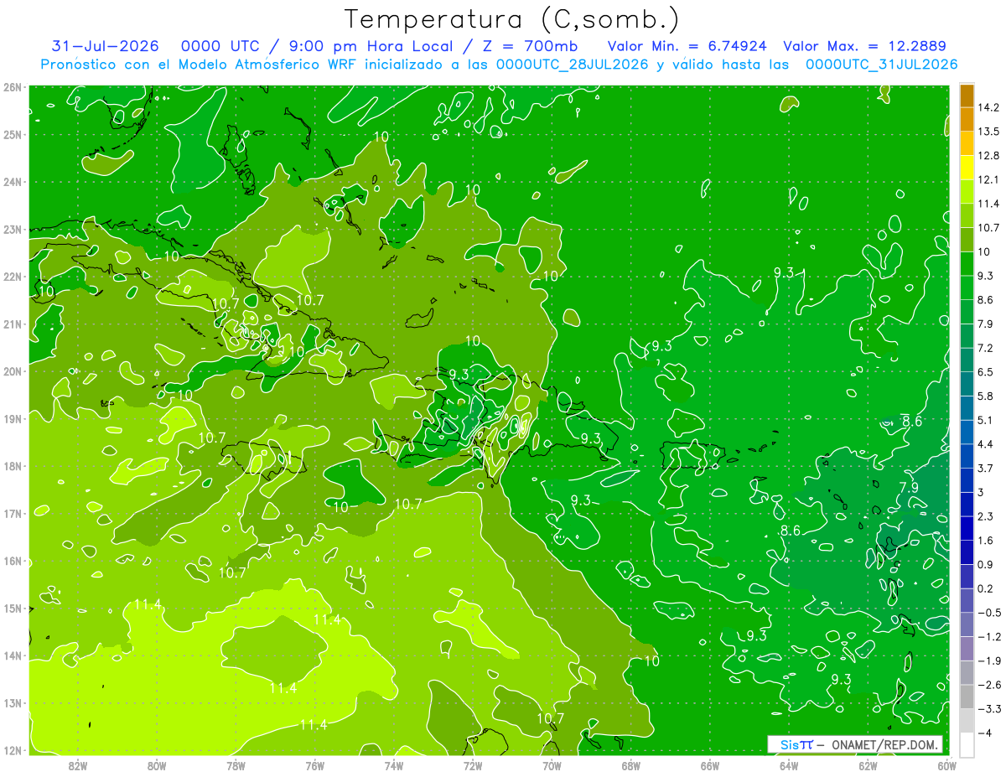The image size is (1006, 777).
Task: Click the valid-until time "0000UTC_31JUL2026"
Action: coord(881,65)
